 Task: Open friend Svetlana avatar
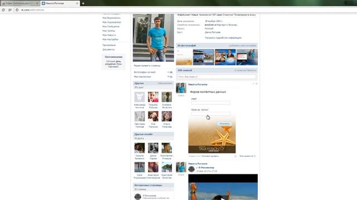pyautogui.click(x=167, y=97)
